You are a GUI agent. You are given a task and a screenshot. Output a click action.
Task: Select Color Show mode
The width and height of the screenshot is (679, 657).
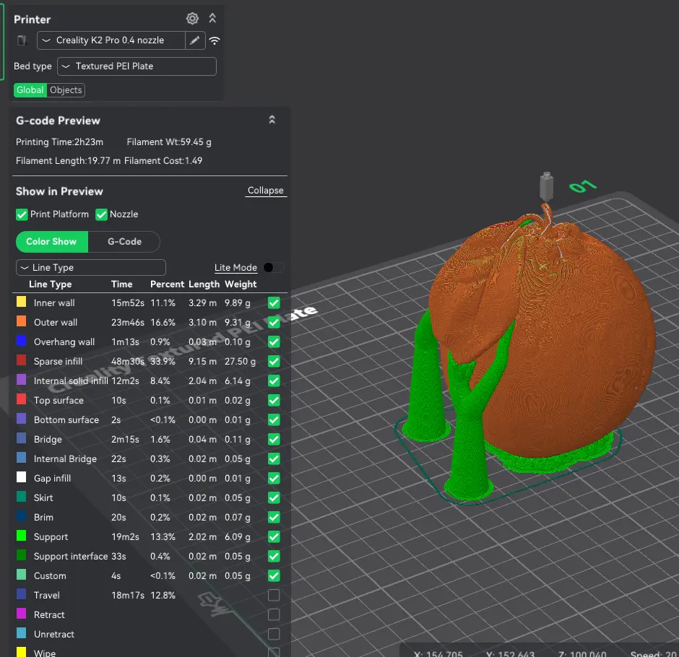click(51, 242)
